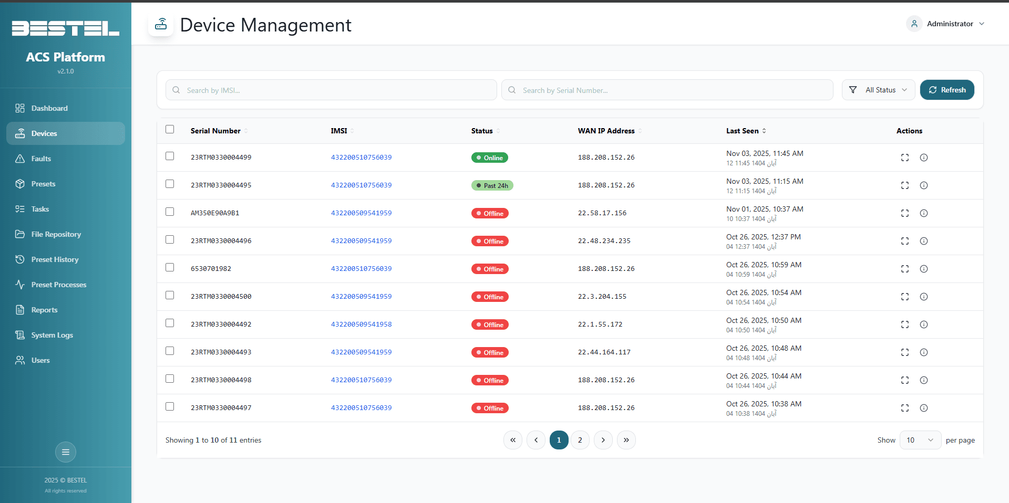Open Preset History
The width and height of the screenshot is (1009, 503).
click(x=54, y=259)
